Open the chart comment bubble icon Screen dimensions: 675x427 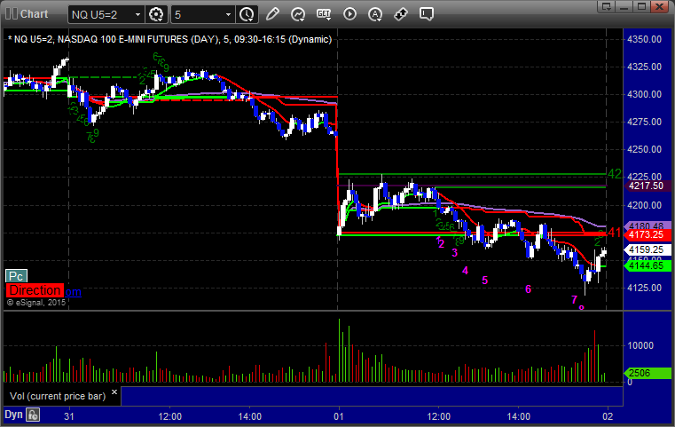tap(427, 14)
